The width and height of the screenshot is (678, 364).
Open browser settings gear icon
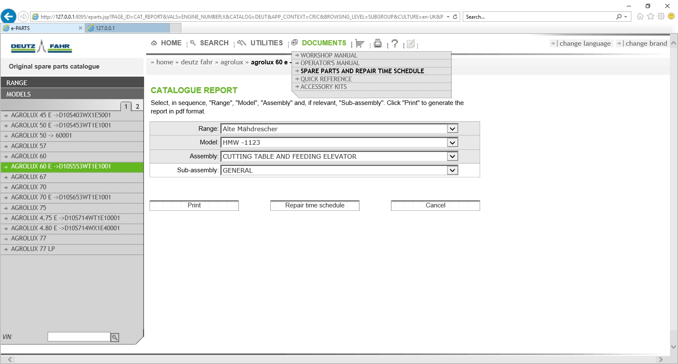click(661, 17)
